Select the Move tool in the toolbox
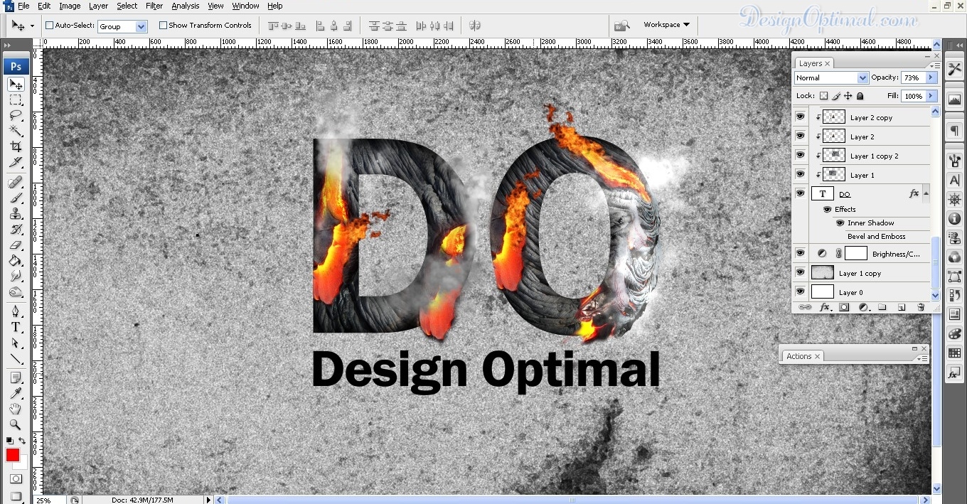Viewport: 967px width, 504px height. pos(16,85)
